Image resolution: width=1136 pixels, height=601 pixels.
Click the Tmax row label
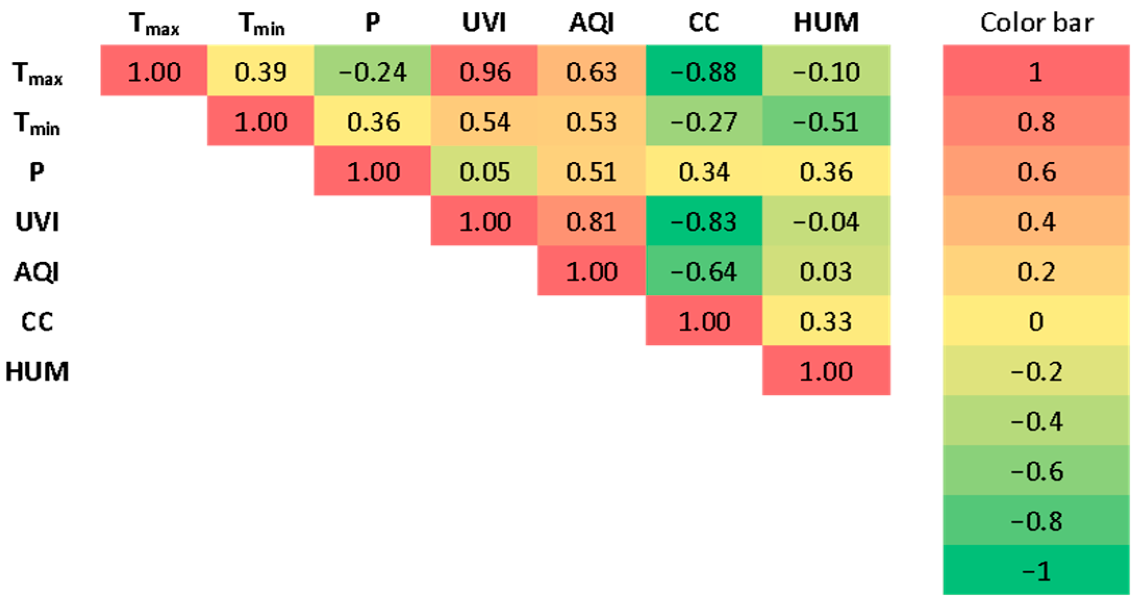click(37, 73)
